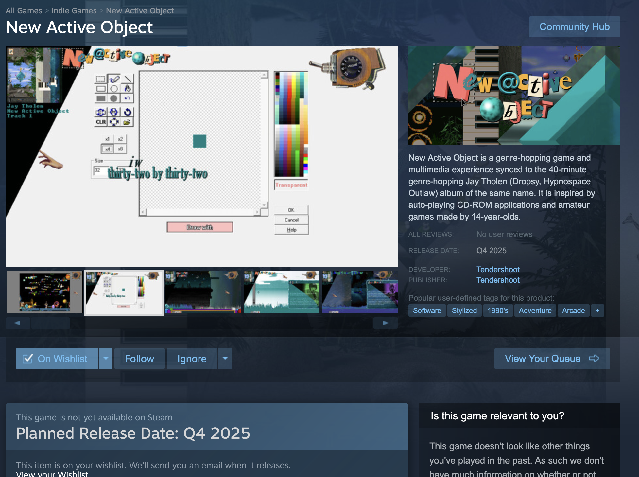Click the wishlist checkmark icon
Screen dimensions: 639x477
click(x=27, y=359)
